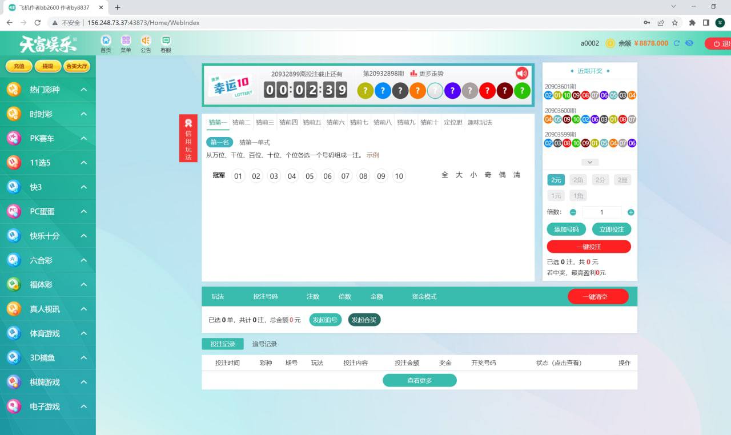This screenshot has height=435, width=731.
Task: Open the 信用玩法 side tab
Action: tap(188, 138)
